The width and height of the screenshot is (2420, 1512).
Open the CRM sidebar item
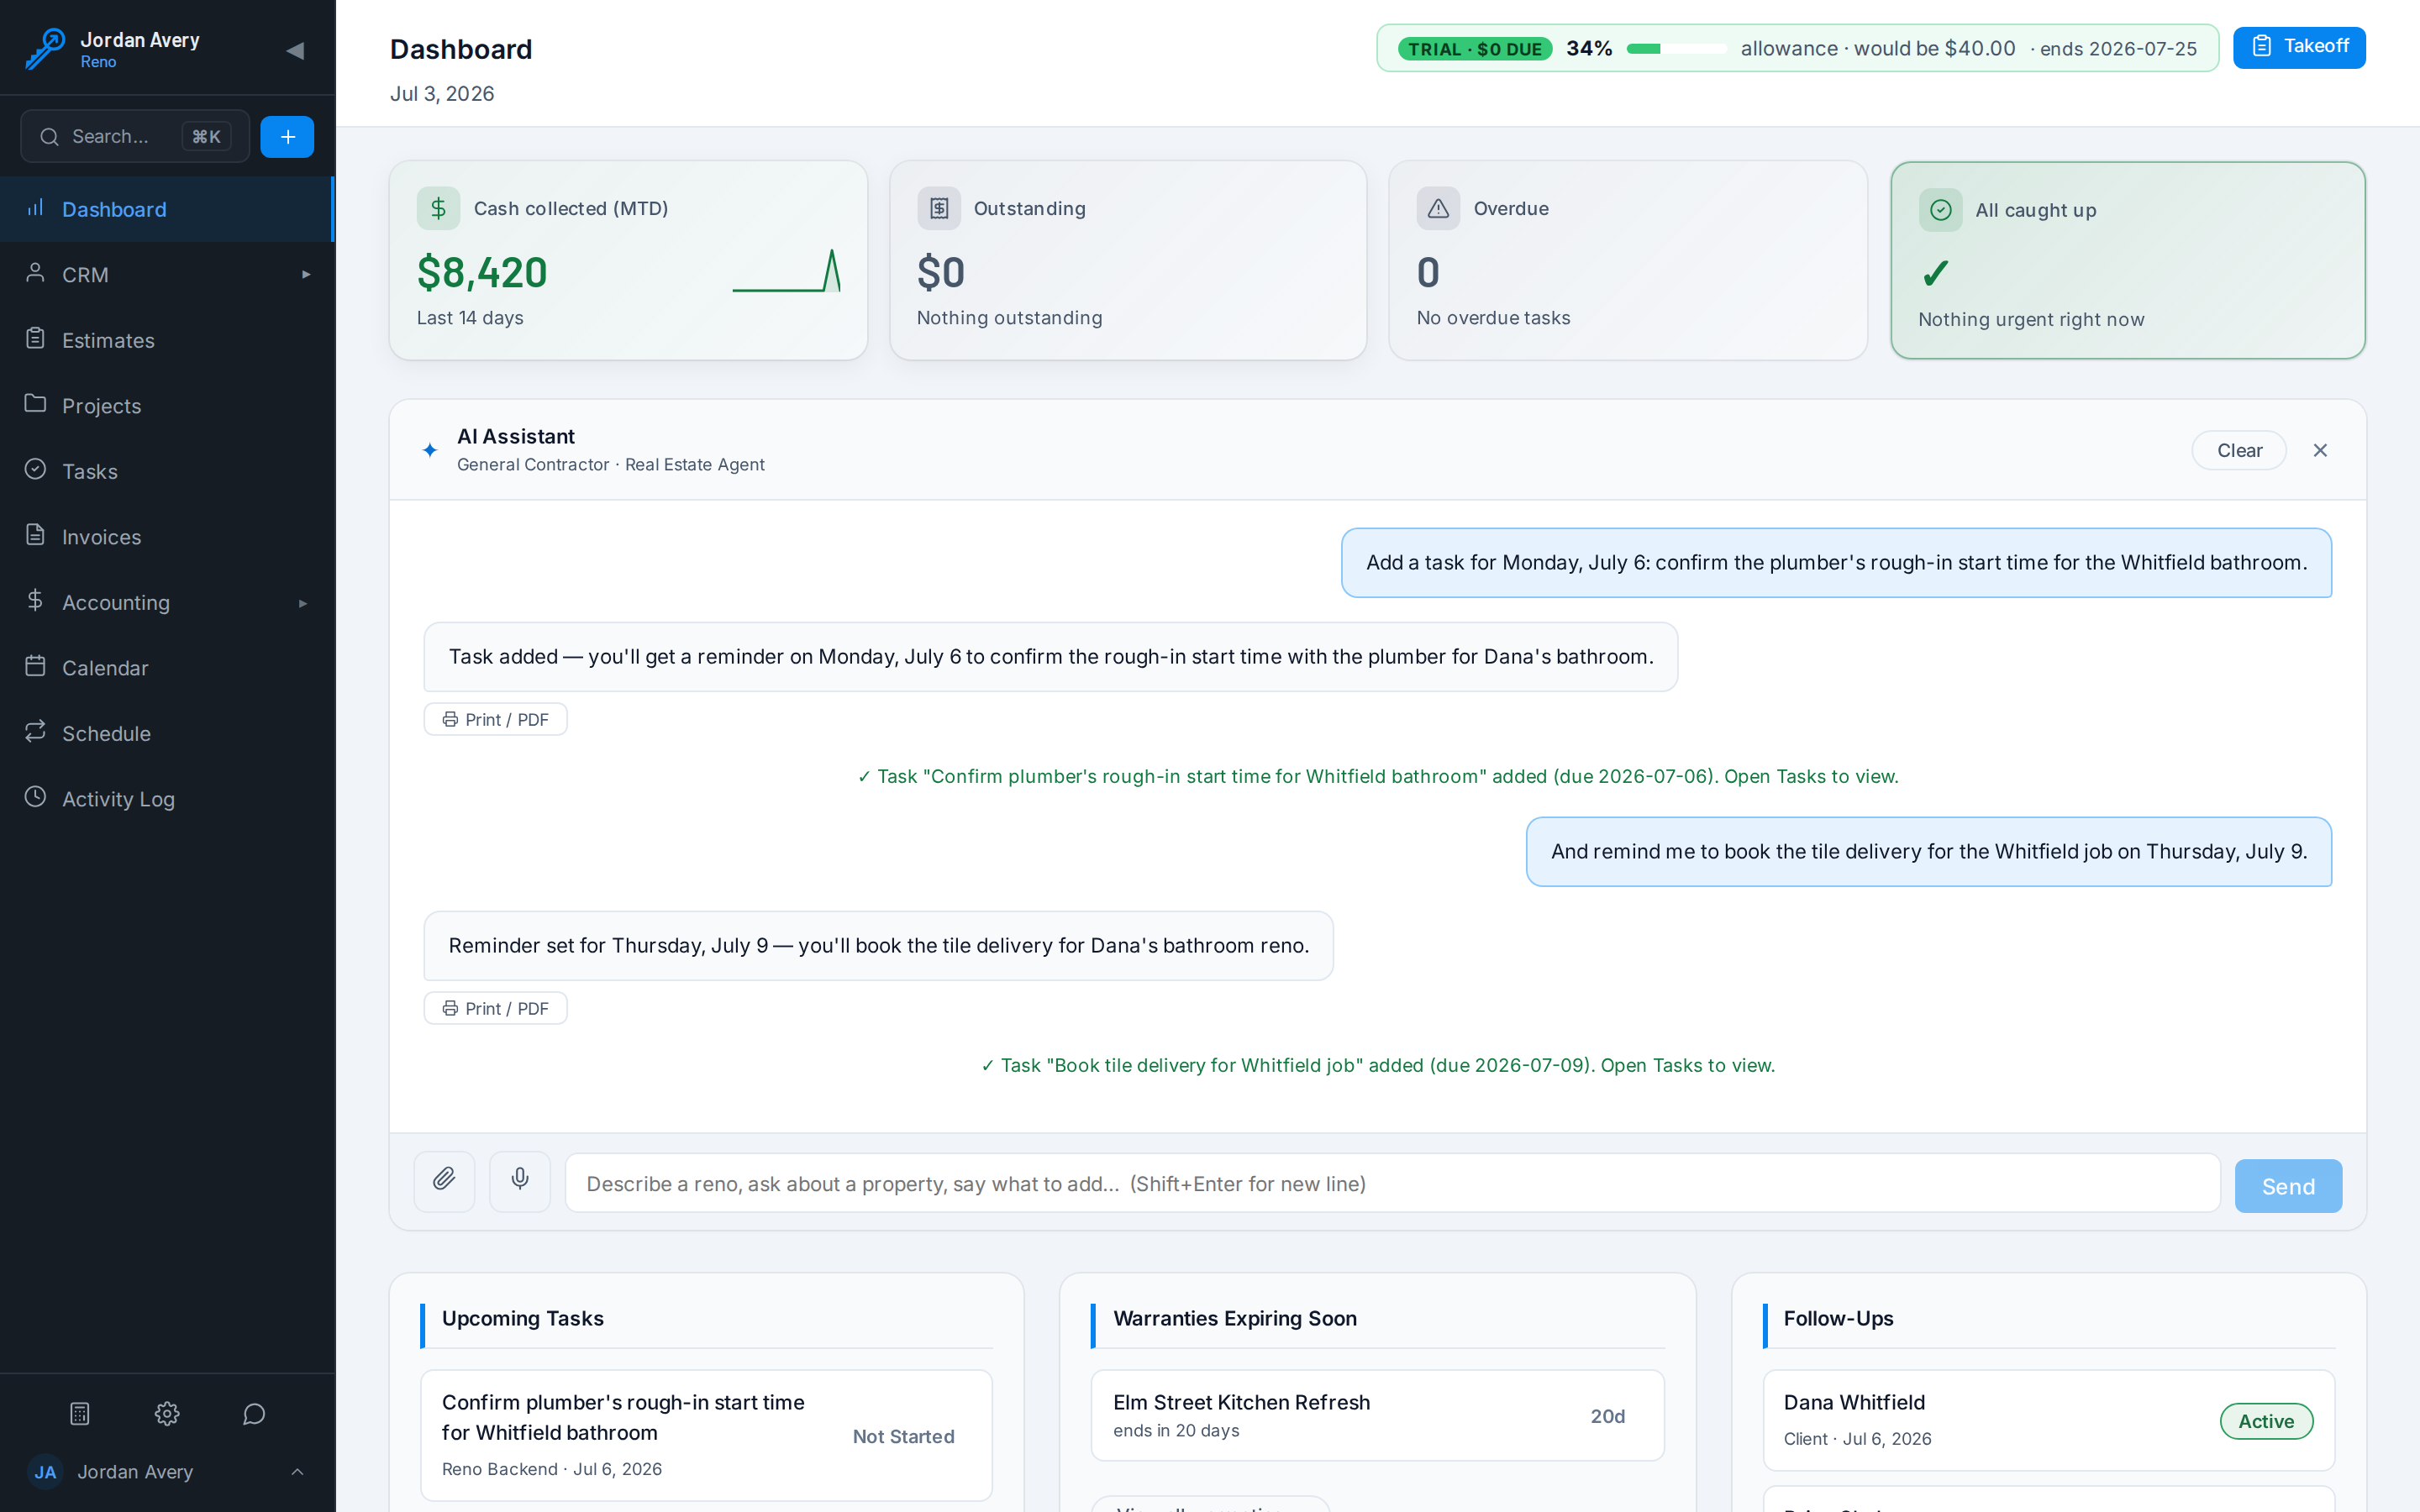pos(166,275)
